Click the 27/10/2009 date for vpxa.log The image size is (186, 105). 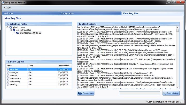63,85
